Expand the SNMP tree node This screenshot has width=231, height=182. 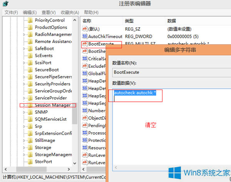click(24, 113)
